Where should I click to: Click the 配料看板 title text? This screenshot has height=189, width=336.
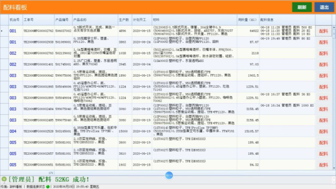point(15,8)
